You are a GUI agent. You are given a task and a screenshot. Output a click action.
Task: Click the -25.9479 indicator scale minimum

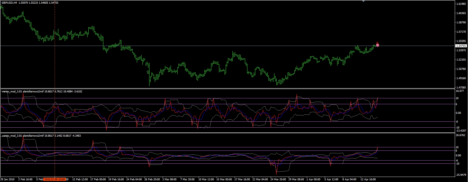461,175
